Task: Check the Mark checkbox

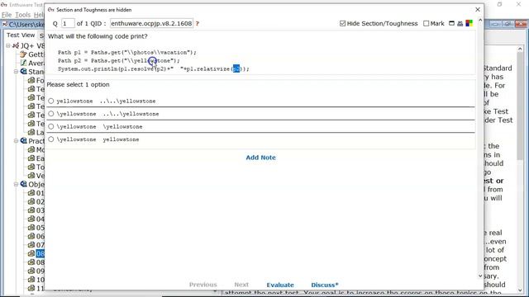Action: click(427, 24)
